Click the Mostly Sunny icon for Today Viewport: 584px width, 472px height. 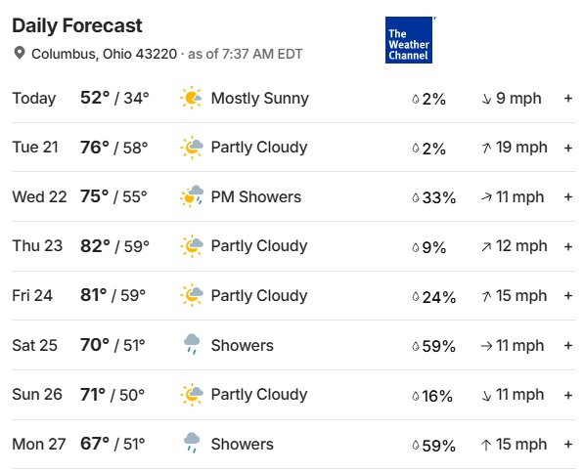point(192,98)
